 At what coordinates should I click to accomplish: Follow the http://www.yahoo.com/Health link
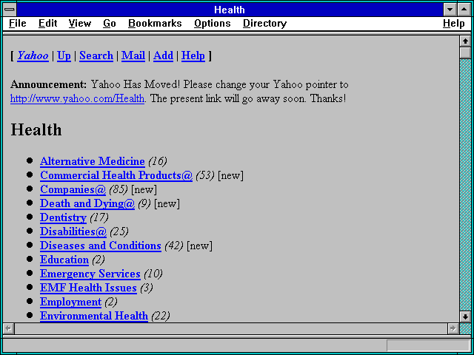(77, 98)
